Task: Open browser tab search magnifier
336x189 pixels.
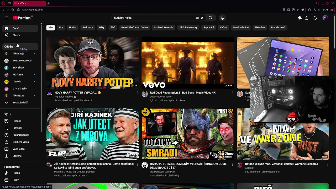Action: click(317, 3)
